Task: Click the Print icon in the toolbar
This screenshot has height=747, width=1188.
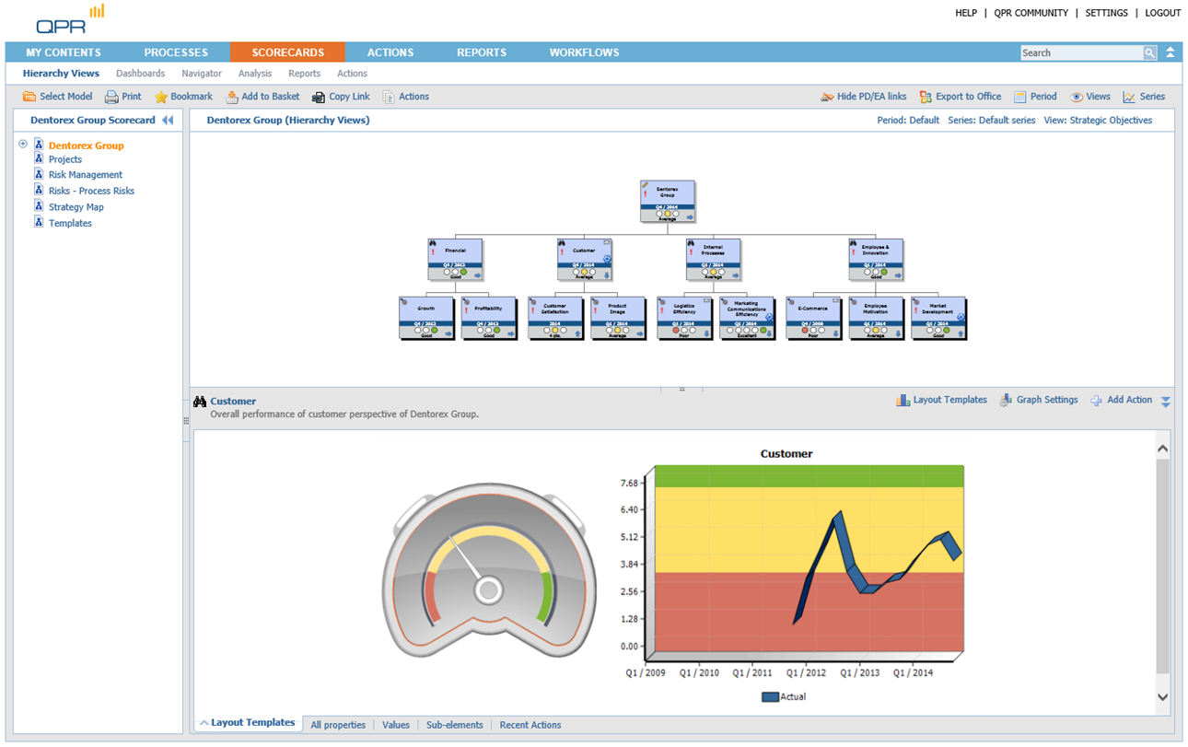Action: 111,97
